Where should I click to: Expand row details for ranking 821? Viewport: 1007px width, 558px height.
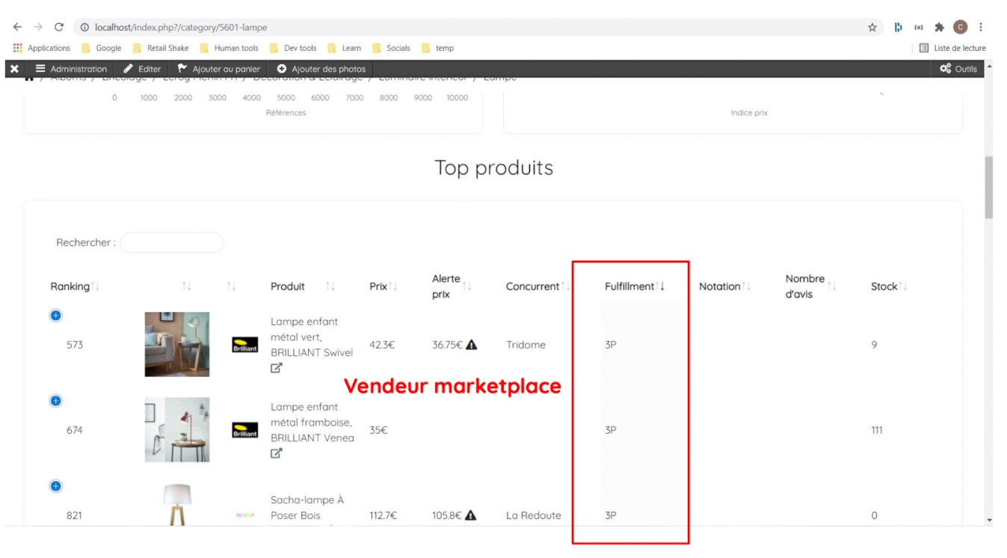coord(56,486)
